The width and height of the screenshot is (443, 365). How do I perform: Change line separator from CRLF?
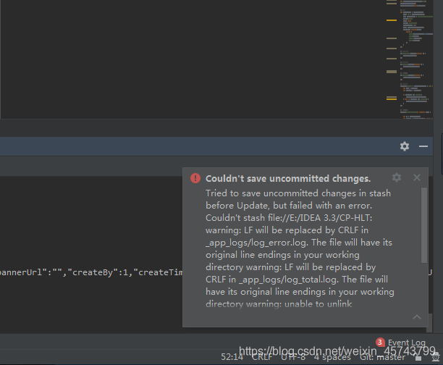click(262, 357)
